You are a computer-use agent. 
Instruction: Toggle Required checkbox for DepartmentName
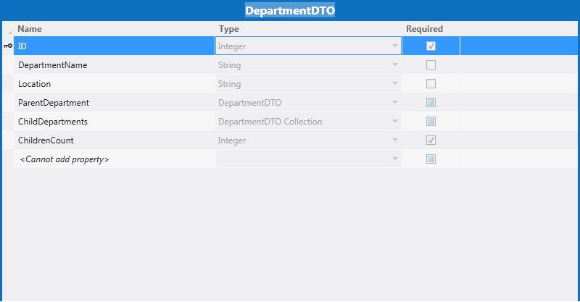click(x=431, y=65)
